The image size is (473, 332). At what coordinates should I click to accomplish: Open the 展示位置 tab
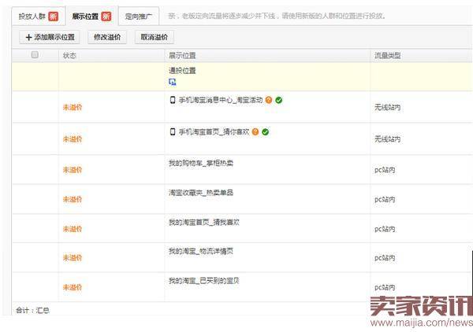click(x=91, y=17)
